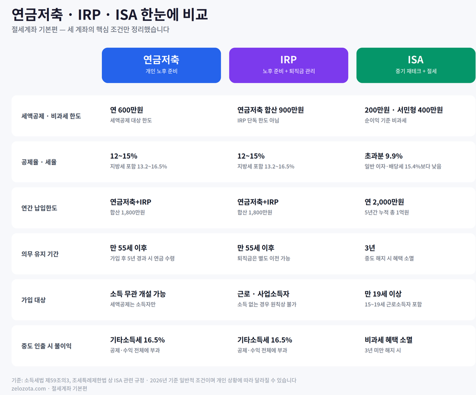Click '중기 재테크 + 절세' in ISA card
476x395 pixels.
[416, 71]
